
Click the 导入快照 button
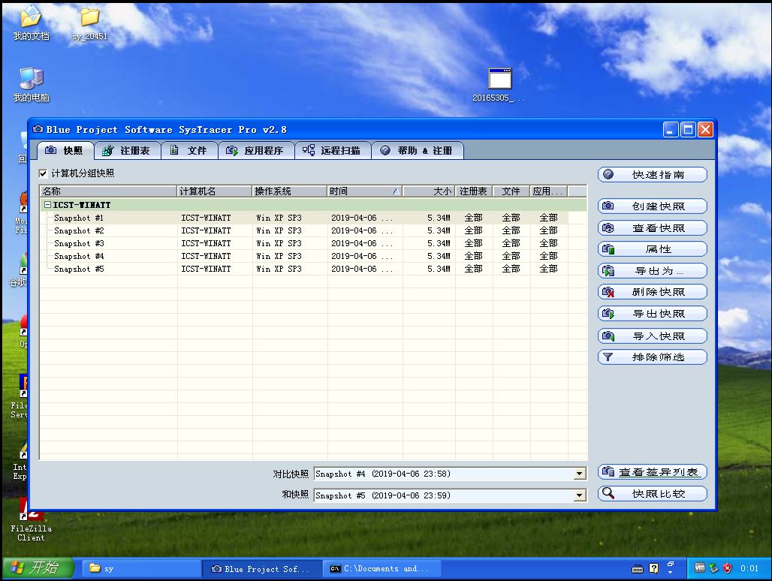[x=653, y=336]
